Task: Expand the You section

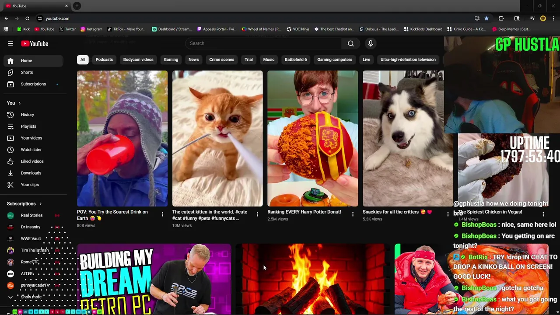Action: pos(14,103)
